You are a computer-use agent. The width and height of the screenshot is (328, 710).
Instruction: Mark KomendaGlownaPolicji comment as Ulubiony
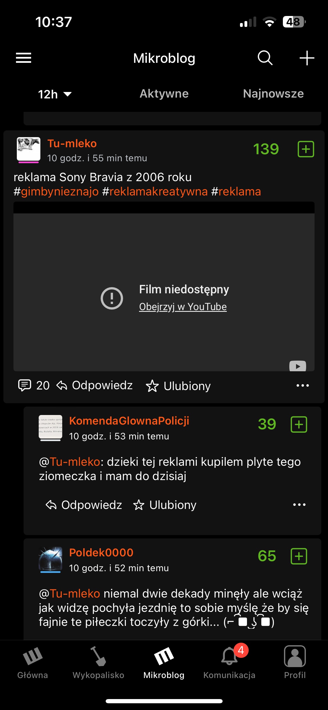pos(165,505)
